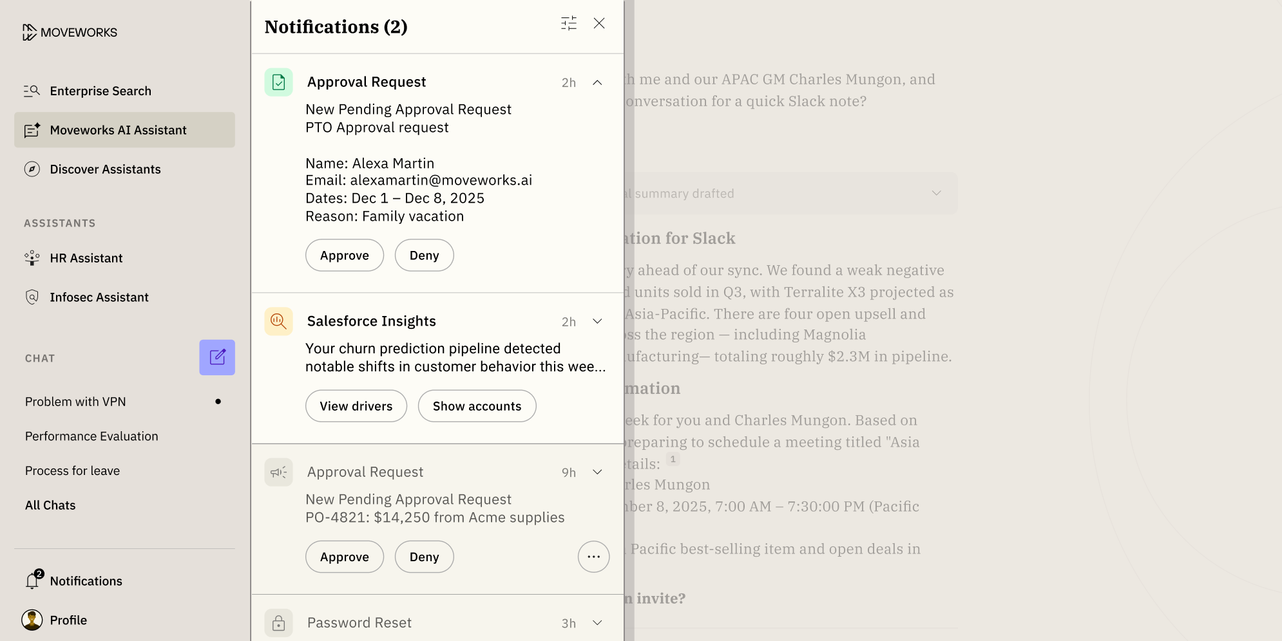Click the Password Reset lock icon
The width and height of the screenshot is (1282, 641).
pos(278,623)
